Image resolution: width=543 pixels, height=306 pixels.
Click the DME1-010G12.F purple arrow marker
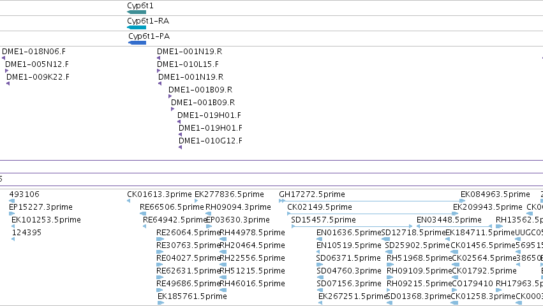coord(180,147)
